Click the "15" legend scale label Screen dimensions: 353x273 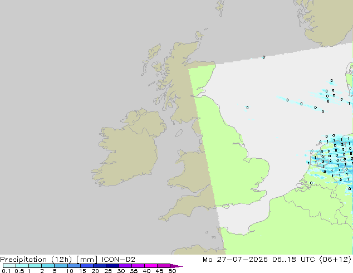pyautogui.click(x=82, y=271)
